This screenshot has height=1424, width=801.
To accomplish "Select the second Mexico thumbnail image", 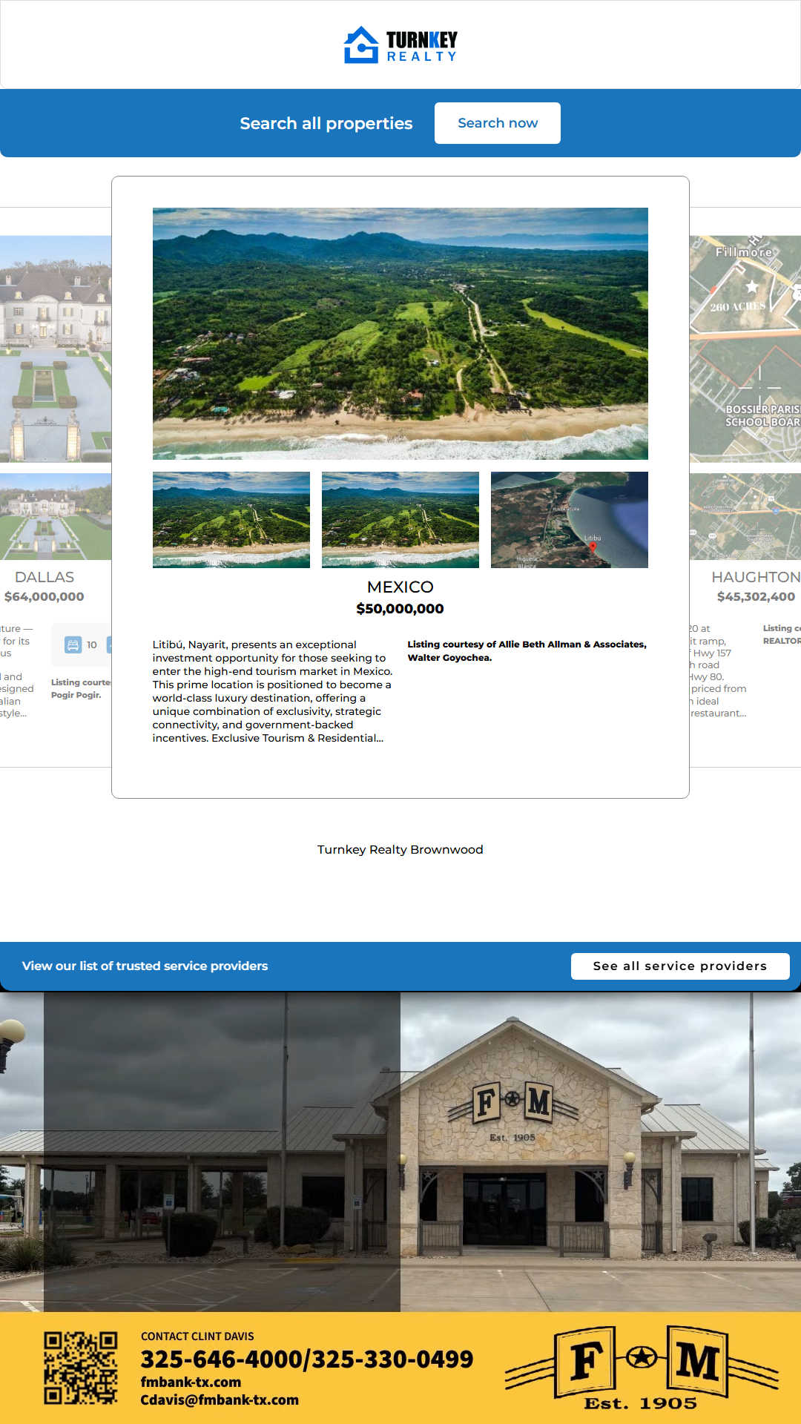I will [x=400, y=520].
